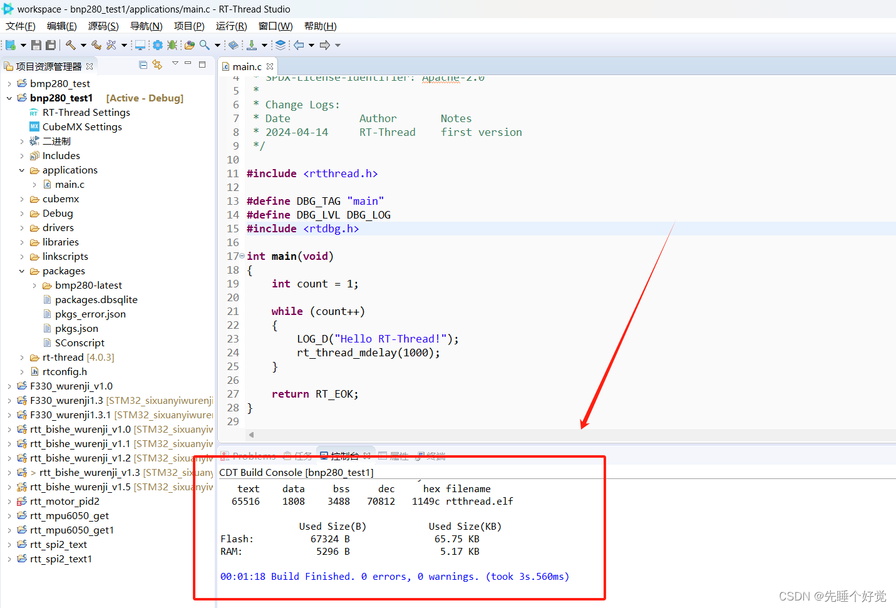The height and width of the screenshot is (608, 896).
Task: Maximize the project explorer panel
Action: pos(202,64)
